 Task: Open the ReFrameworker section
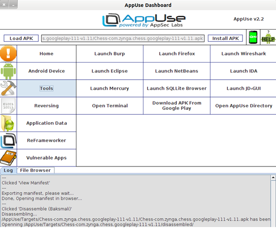coord(46,140)
